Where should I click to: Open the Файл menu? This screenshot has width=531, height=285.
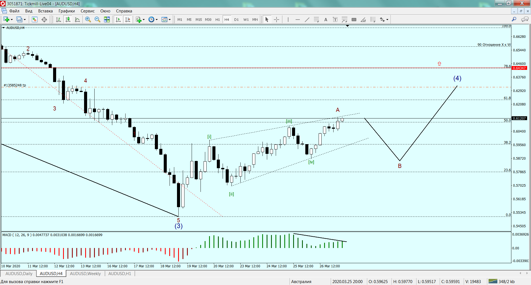pyautogui.click(x=14, y=11)
